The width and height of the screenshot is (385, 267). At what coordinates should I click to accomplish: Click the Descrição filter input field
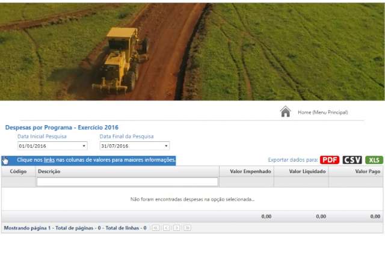[x=127, y=182]
